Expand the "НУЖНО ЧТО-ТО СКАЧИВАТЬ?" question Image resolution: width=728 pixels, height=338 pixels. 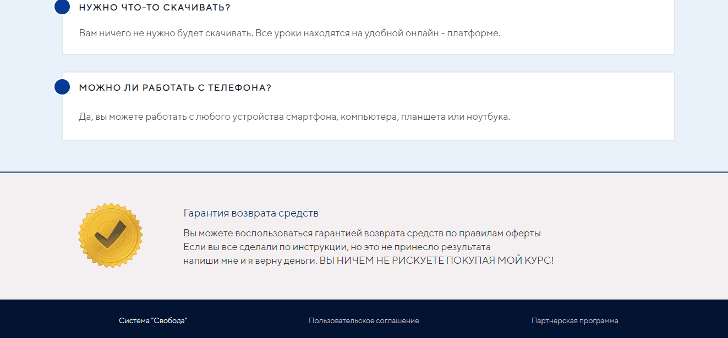click(x=155, y=8)
